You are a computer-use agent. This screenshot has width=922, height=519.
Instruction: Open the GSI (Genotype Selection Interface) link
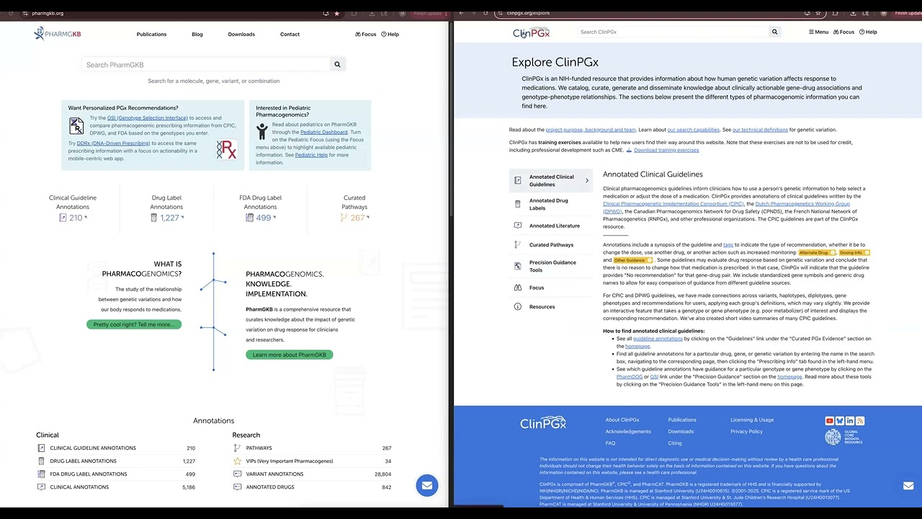click(148, 117)
